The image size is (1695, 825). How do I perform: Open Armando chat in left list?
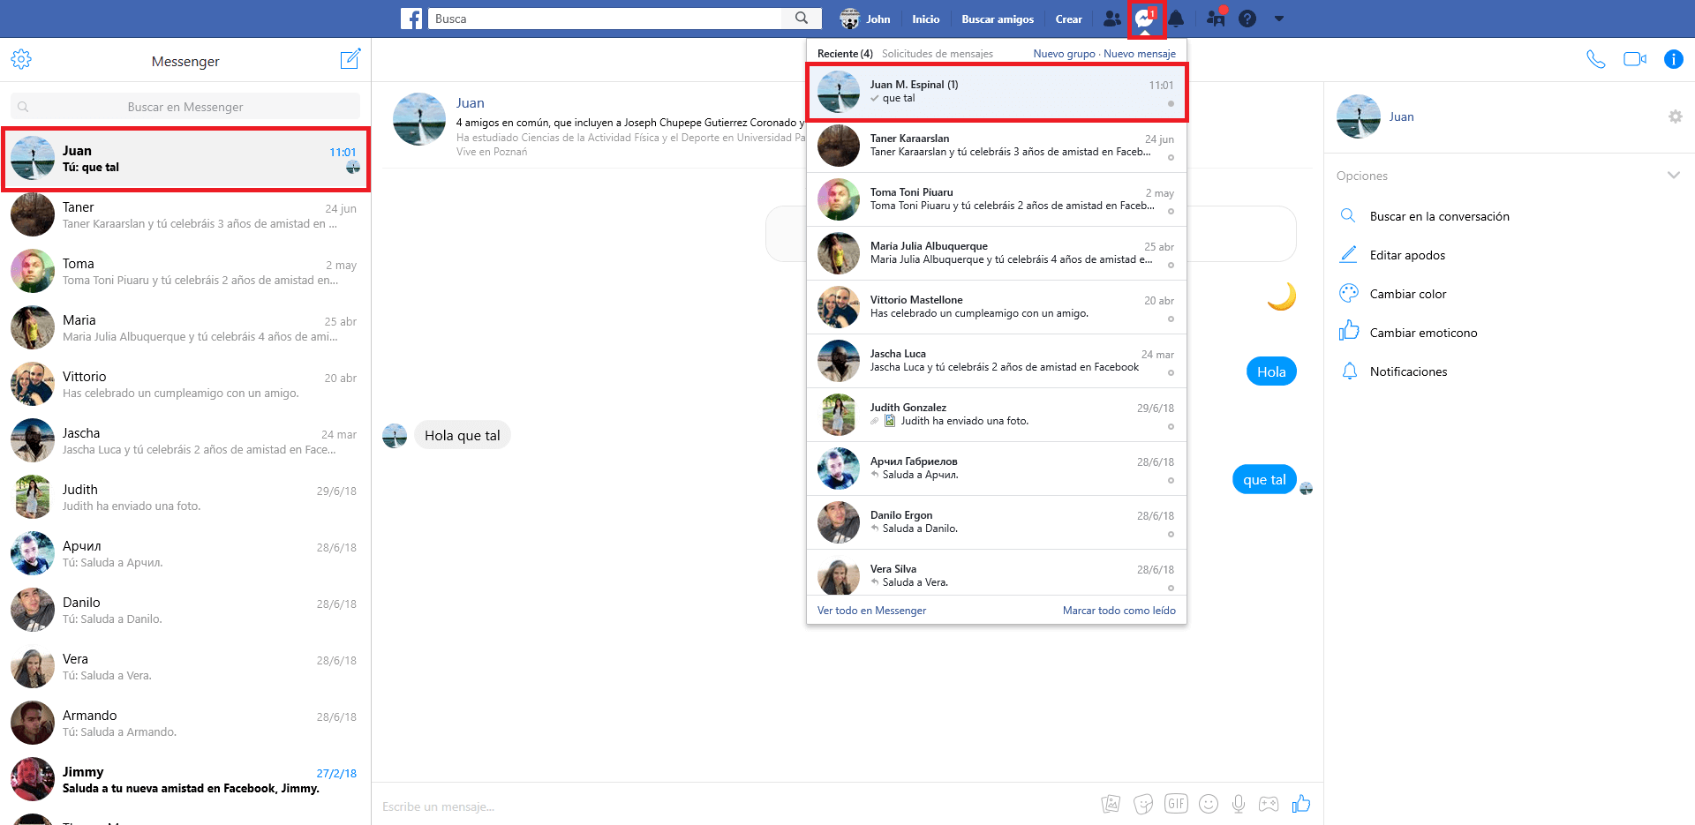pyautogui.click(x=185, y=724)
